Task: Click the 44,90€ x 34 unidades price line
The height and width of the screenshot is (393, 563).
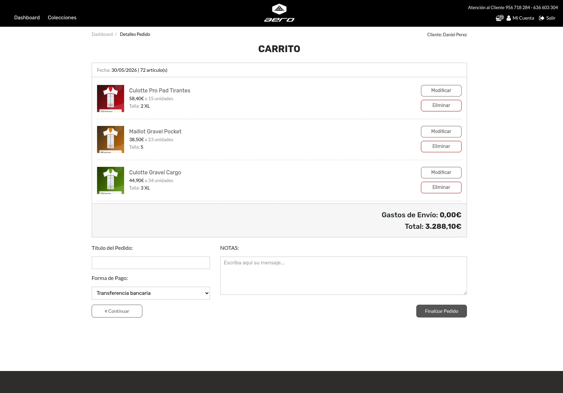Action: [151, 181]
